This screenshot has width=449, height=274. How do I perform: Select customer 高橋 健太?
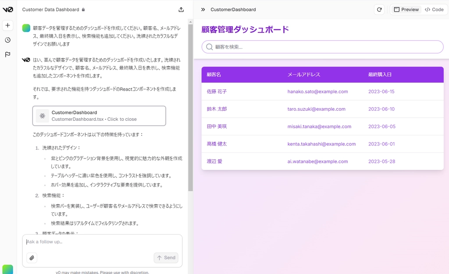click(x=217, y=144)
